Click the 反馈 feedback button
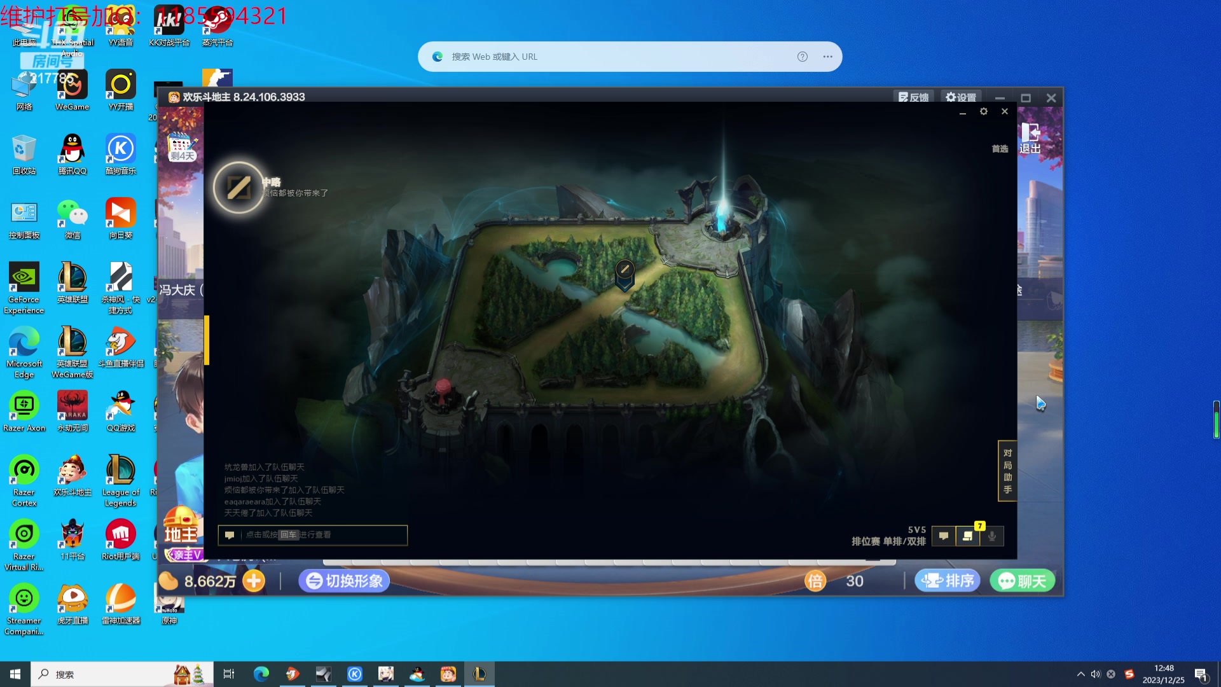The width and height of the screenshot is (1221, 687). 913,97
